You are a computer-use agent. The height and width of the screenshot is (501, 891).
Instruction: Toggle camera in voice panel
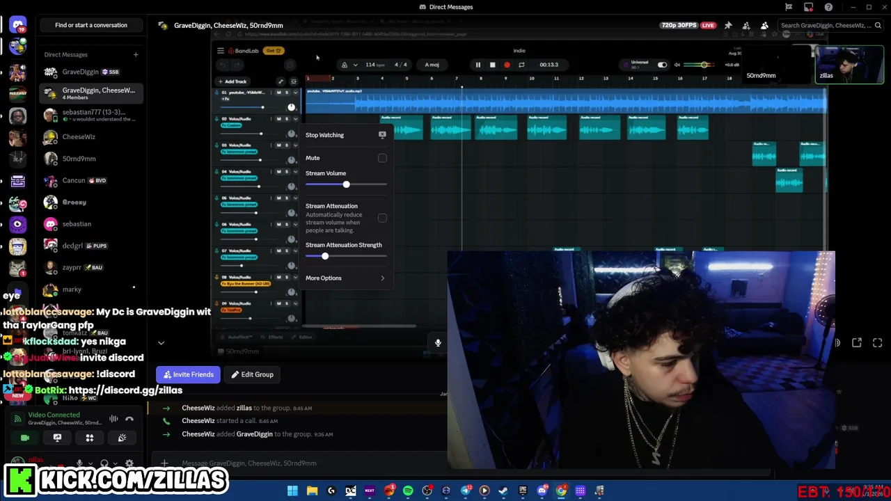[x=25, y=438]
